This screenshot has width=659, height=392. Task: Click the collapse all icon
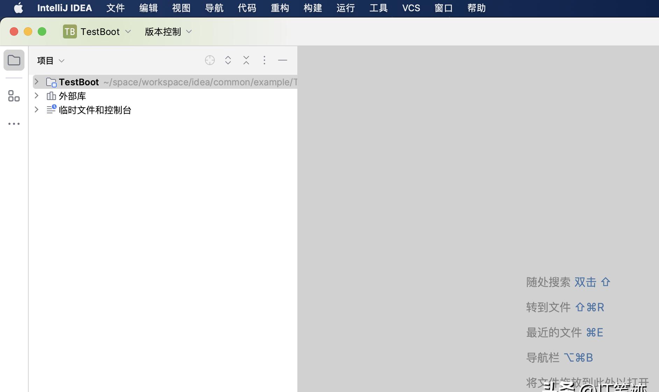(246, 60)
